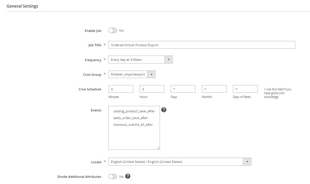Click the Frequency field label
The image size is (310, 184).
pos(93,60)
